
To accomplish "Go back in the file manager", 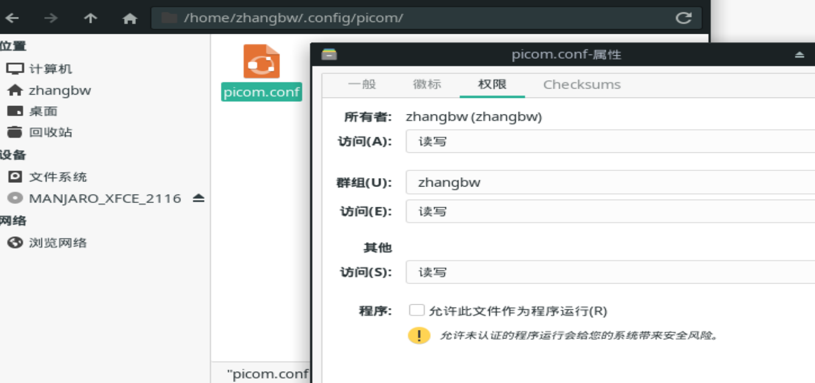I will (x=12, y=18).
